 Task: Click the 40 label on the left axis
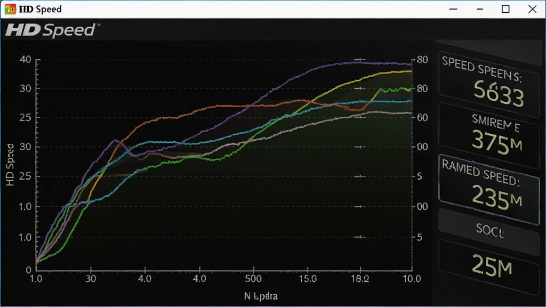tap(26, 60)
